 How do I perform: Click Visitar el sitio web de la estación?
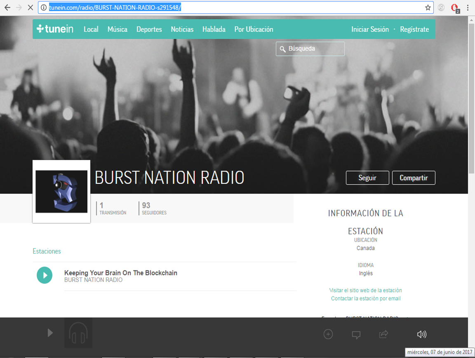(x=366, y=290)
